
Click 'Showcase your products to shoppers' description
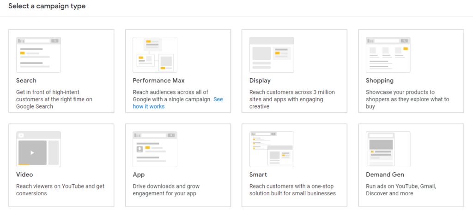[x=407, y=99]
